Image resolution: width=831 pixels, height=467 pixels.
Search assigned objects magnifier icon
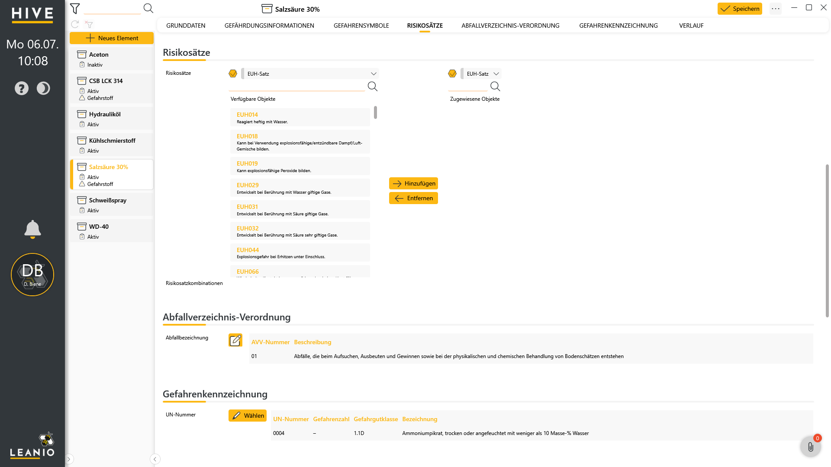pos(496,86)
